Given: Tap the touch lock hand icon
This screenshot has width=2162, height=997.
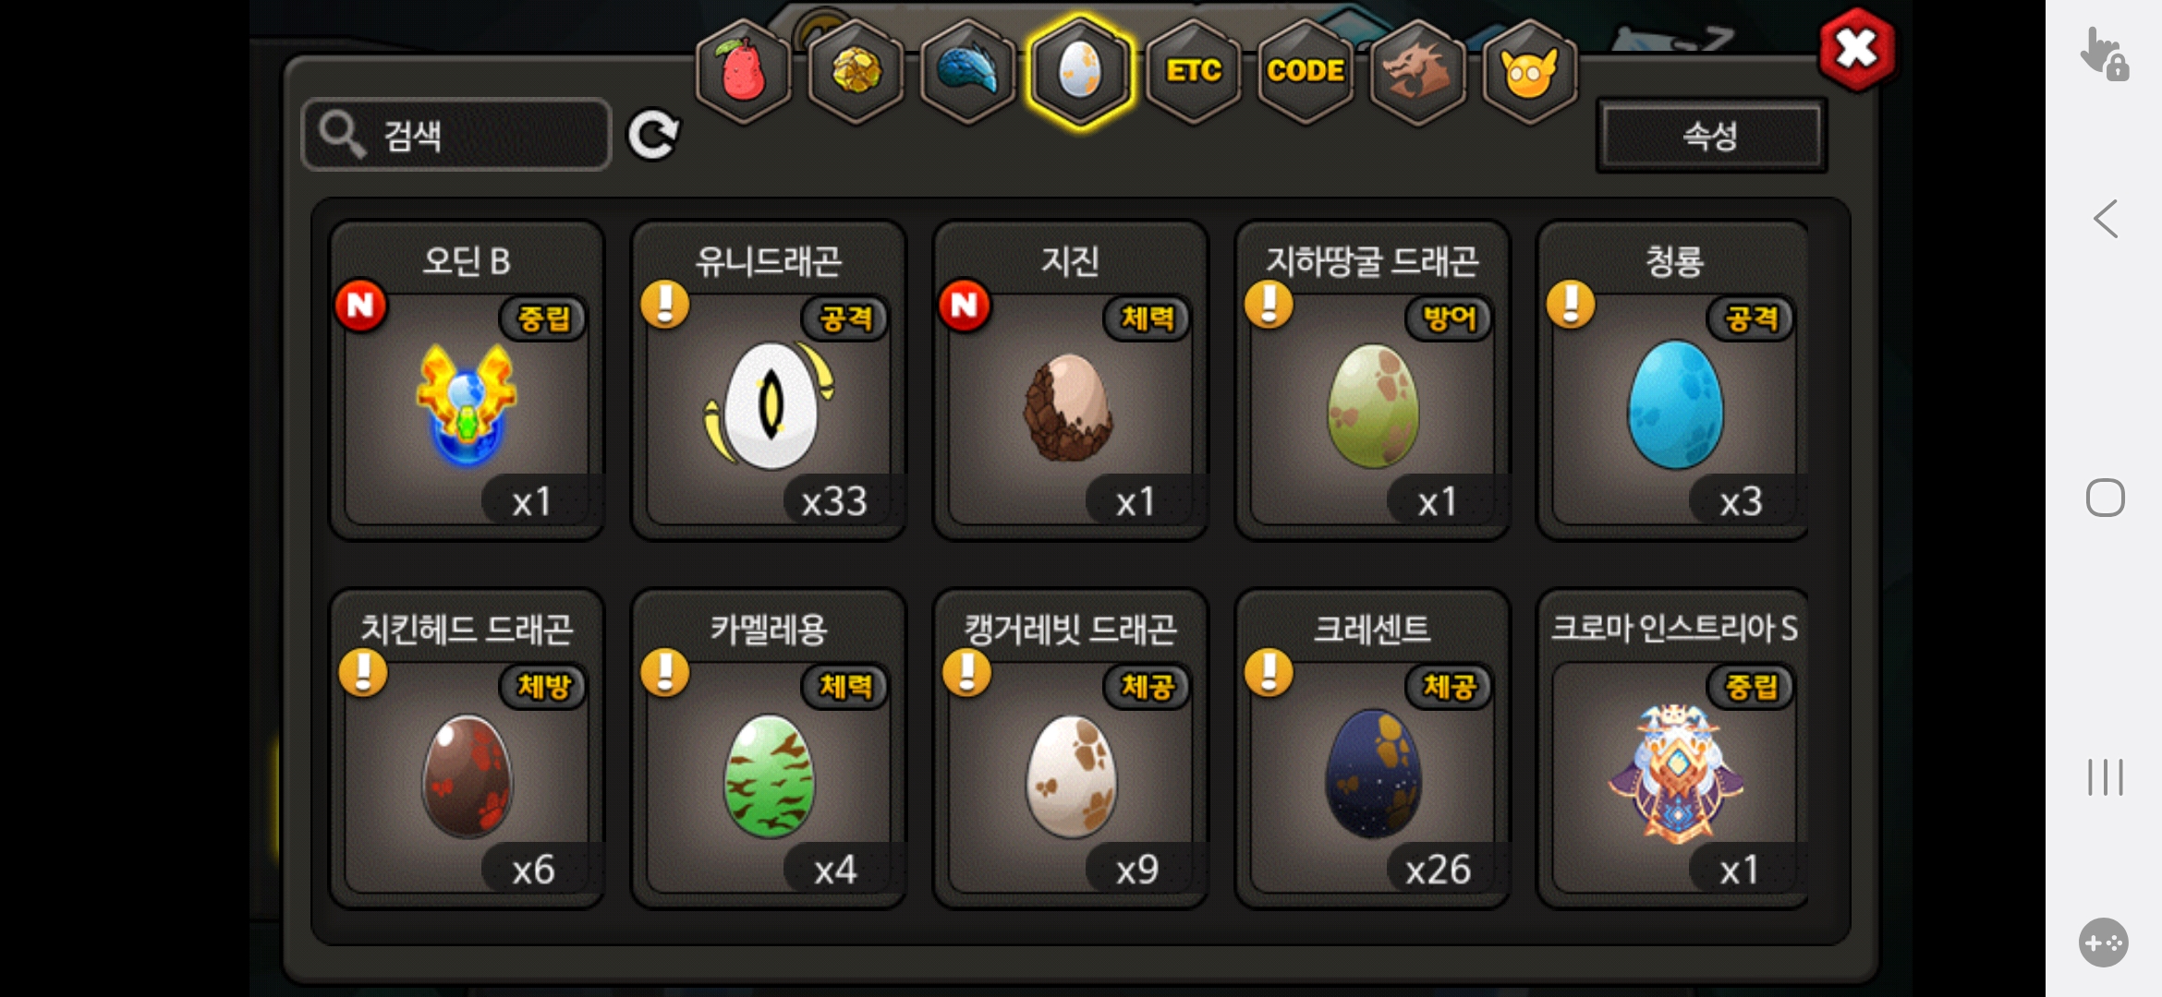Looking at the screenshot, I should [x=2105, y=54].
